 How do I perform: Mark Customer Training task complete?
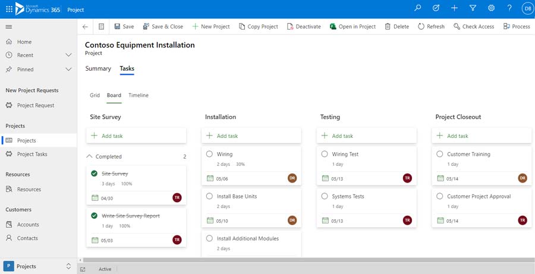pos(440,154)
